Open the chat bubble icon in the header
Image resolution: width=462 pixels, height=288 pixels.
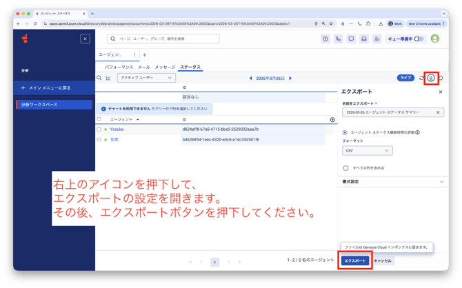(x=351, y=39)
